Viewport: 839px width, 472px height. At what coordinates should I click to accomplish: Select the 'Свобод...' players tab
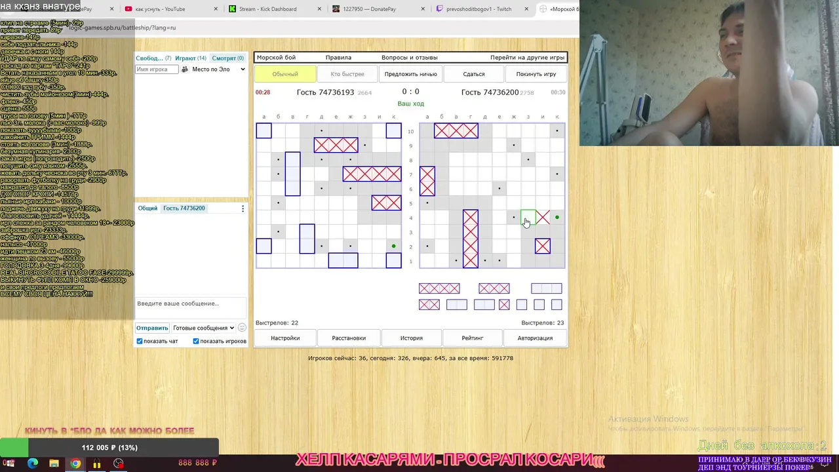click(x=153, y=58)
